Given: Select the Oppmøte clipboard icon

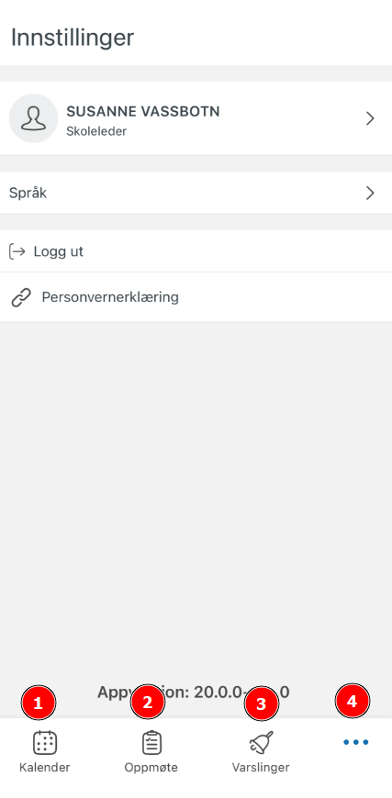Looking at the screenshot, I should tap(151, 743).
